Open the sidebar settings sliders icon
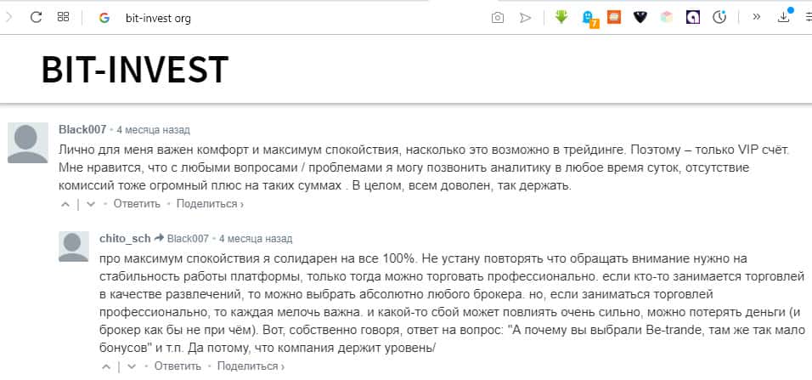812x380 pixels. [808, 17]
